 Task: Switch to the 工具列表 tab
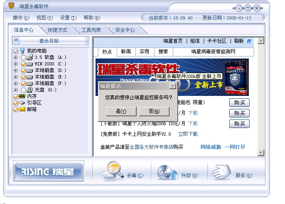[91, 30]
